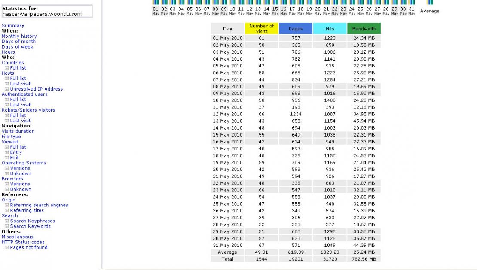The image size is (477, 270).
Task: Click the total visits 1544 cell
Action: (262, 259)
